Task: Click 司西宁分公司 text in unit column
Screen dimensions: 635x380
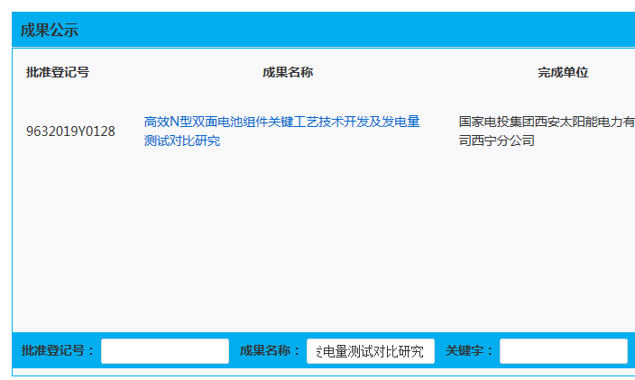Action: (x=497, y=141)
